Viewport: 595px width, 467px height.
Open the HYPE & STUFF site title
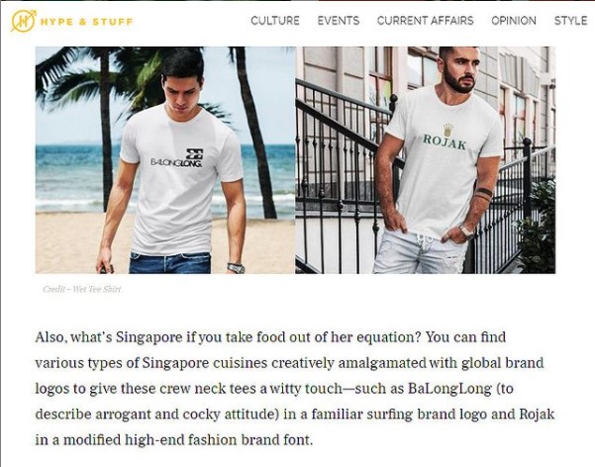[86, 22]
